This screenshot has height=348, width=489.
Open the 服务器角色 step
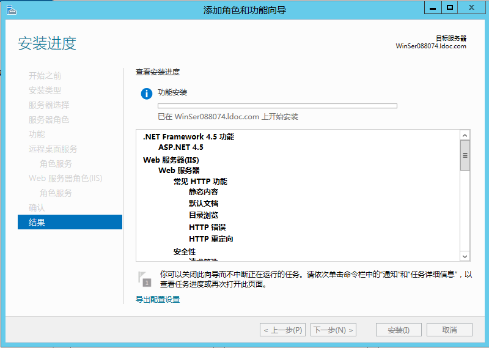pos(49,119)
